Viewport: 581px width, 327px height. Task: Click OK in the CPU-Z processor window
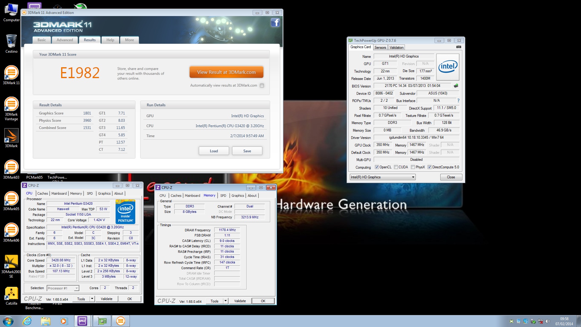click(130, 299)
